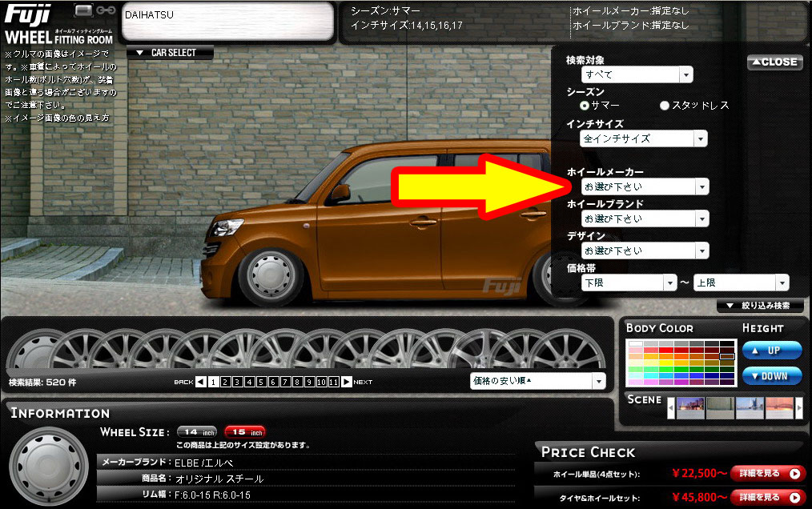Click the monitor icon beside the Fuji logo
Screen dimensions: 812x509
[83, 10]
